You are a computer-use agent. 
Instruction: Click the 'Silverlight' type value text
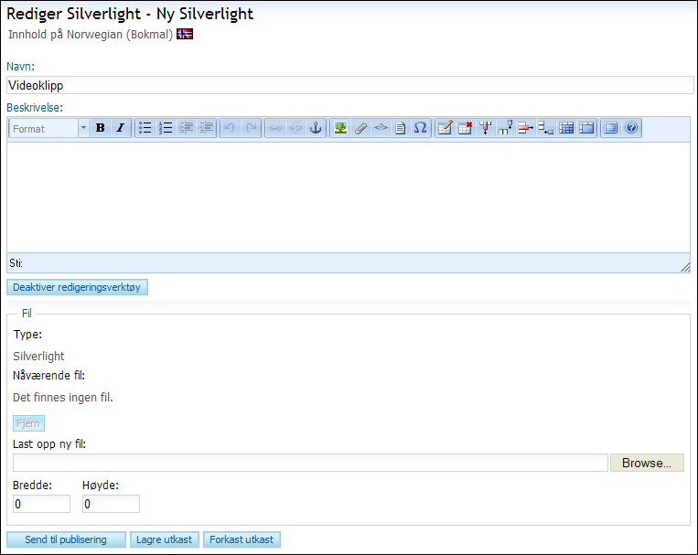tap(38, 356)
